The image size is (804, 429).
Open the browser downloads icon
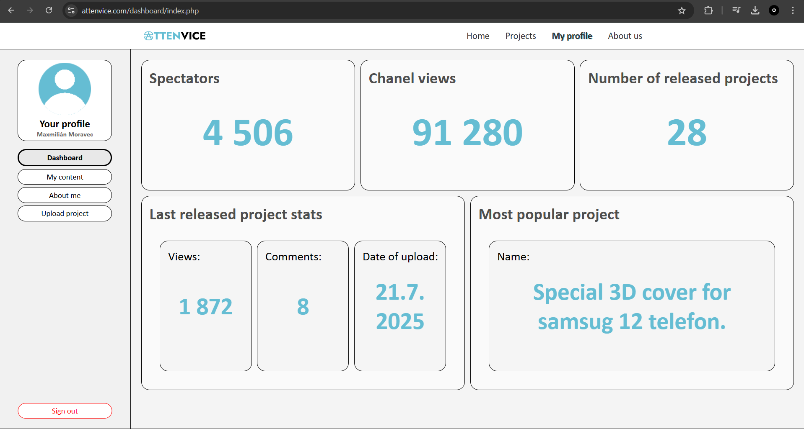pos(755,10)
